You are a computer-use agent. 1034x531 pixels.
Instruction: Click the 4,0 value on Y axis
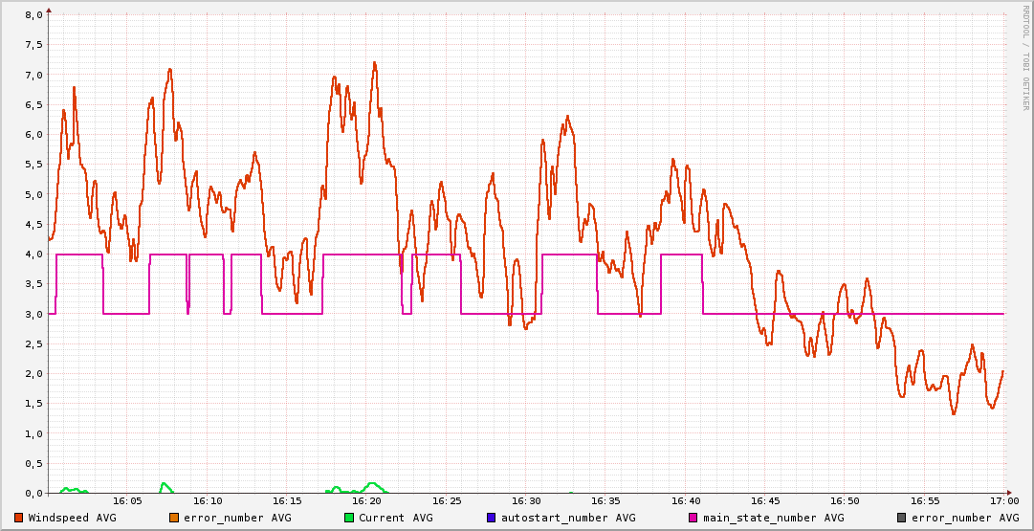point(33,254)
